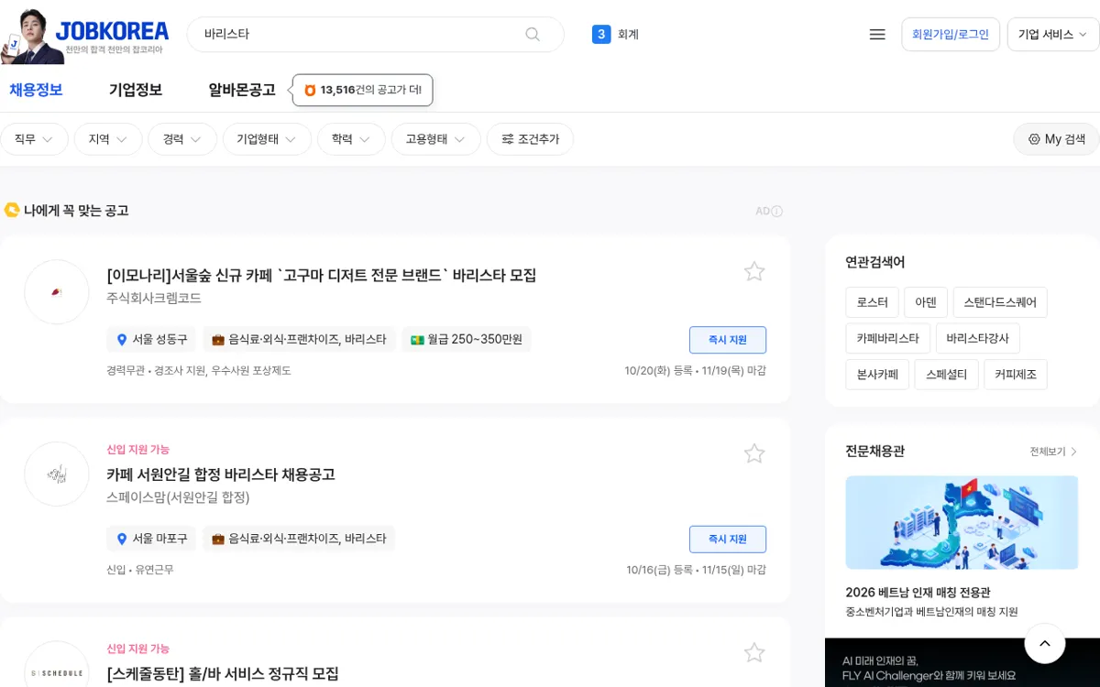Click 즉시 지원 for 이모나리 서울숲 job
1100x687 pixels.
(728, 340)
